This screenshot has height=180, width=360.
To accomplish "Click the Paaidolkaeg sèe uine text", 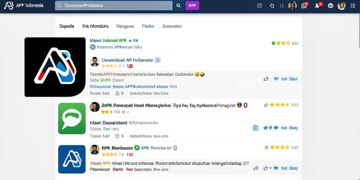I will tap(149, 136).
